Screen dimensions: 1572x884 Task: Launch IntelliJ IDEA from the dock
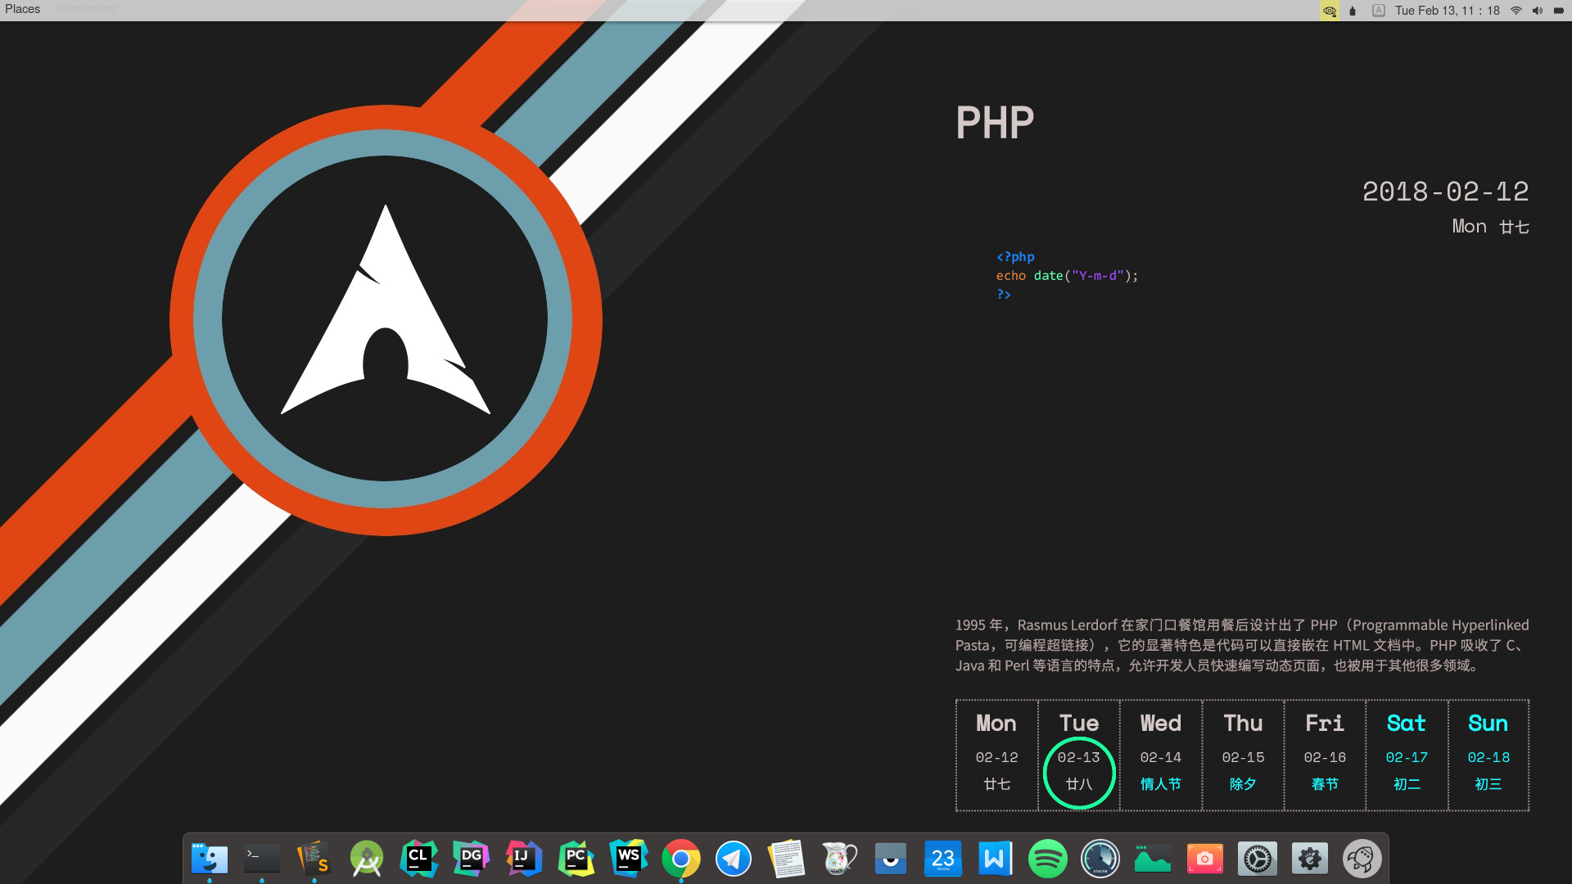click(523, 859)
